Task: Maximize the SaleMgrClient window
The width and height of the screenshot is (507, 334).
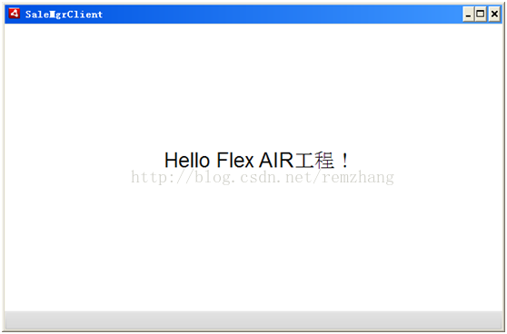Action: pos(481,15)
